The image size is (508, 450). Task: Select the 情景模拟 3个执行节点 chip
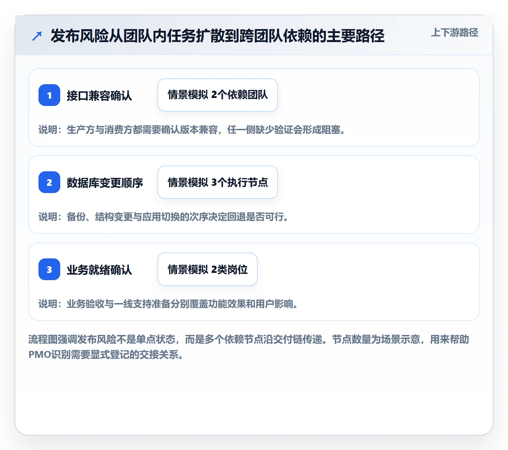click(218, 182)
